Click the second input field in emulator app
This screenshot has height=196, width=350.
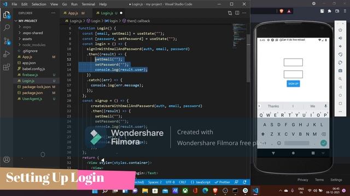tap(293, 74)
